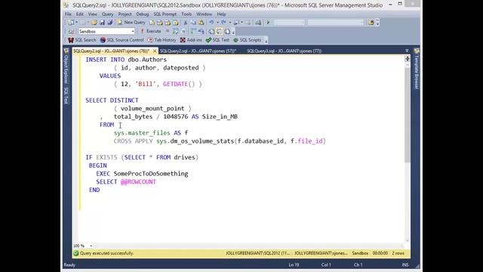Image resolution: width=483 pixels, height=272 pixels.
Task: Click the Change Connection icon left of Sandbox
Action: pos(72,32)
